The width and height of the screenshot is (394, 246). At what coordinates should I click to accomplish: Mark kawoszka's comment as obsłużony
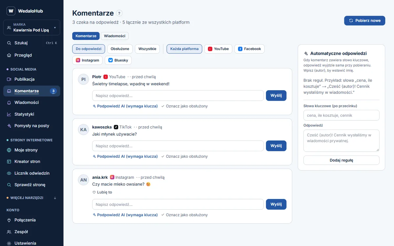(x=185, y=156)
